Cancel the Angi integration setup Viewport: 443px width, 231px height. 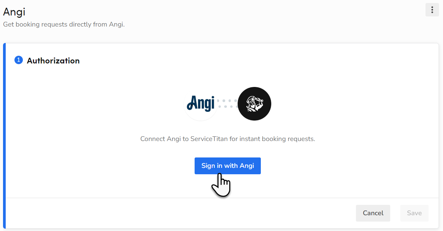point(373,213)
